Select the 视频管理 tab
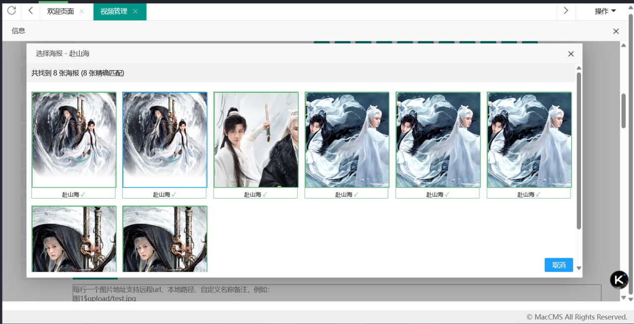 (x=114, y=11)
